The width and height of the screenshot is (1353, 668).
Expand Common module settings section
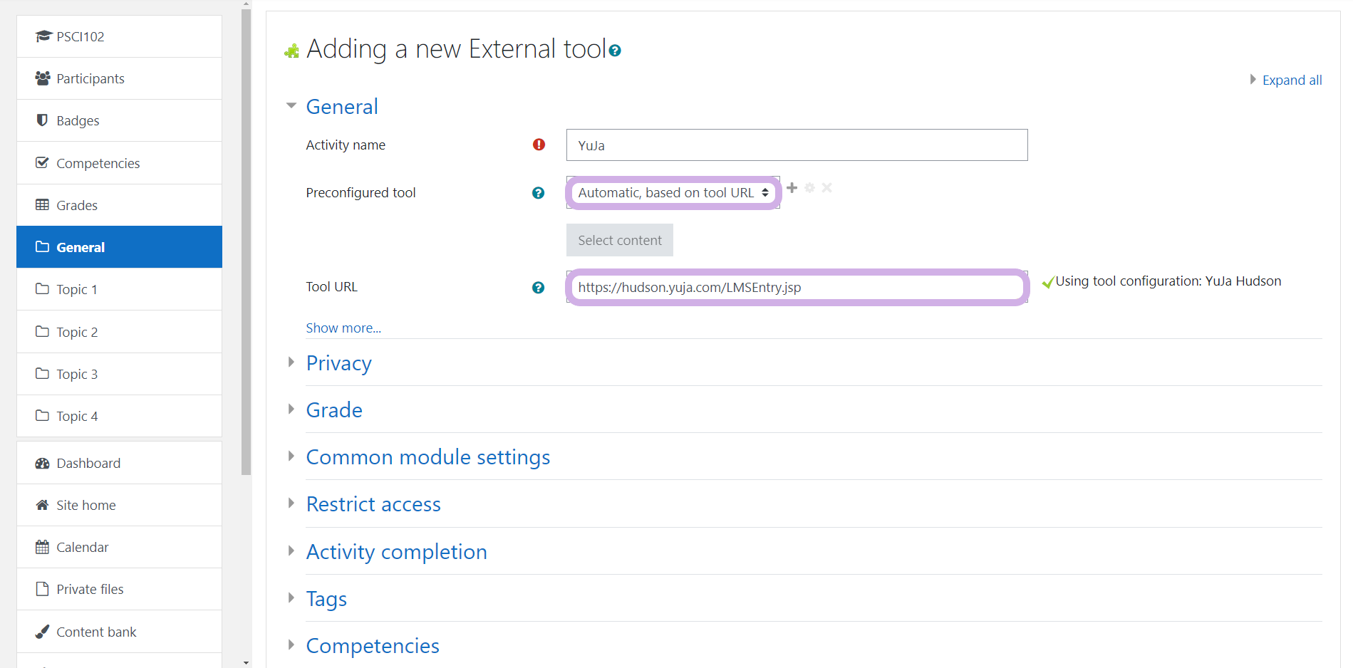427,457
